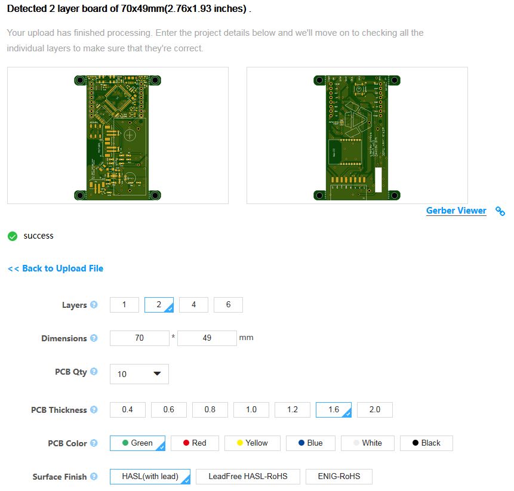Choose 1.6 PCB thickness
The width and height of the screenshot is (514, 491).
click(334, 410)
